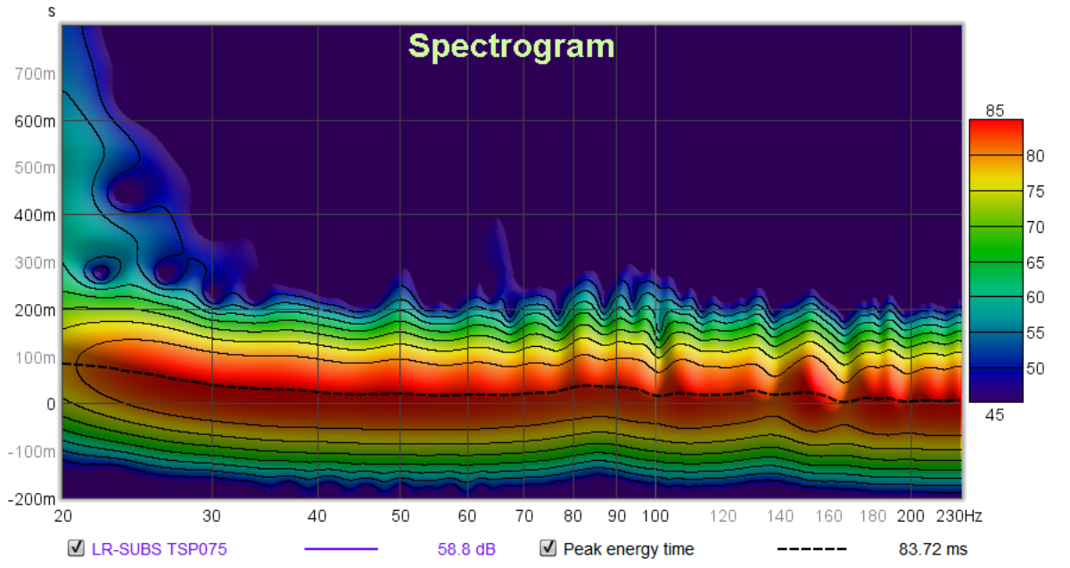Image resolution: width=1070 pixels, height=568 pixels.
Task: Click the 58.8 dB level readout
Action: [x=465, y=549]
